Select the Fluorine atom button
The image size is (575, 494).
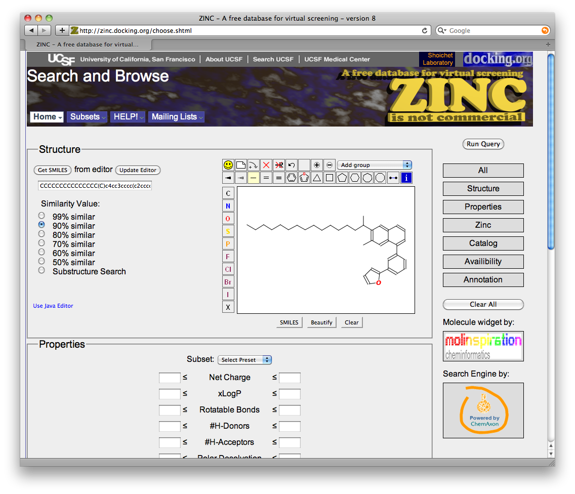(228, 257)
